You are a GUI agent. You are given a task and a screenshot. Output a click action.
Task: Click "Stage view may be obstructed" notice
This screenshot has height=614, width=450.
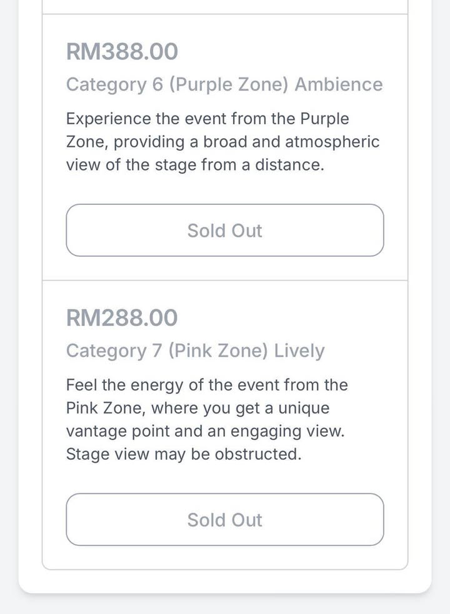click(x=184, y=455)
